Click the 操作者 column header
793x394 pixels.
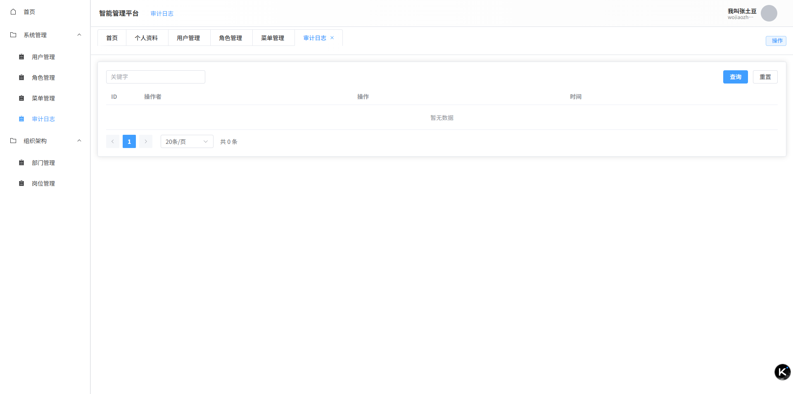click(x=153, y=97)
